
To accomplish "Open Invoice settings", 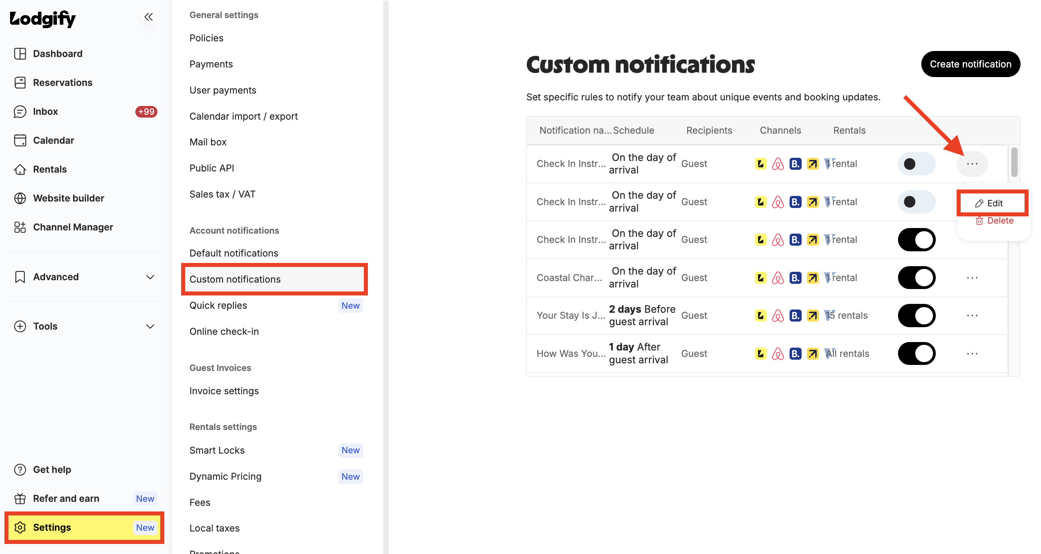I will point(224,391).
